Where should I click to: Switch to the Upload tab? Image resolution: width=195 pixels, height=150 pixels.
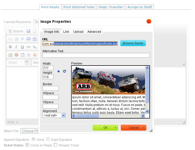coord(78,32)
